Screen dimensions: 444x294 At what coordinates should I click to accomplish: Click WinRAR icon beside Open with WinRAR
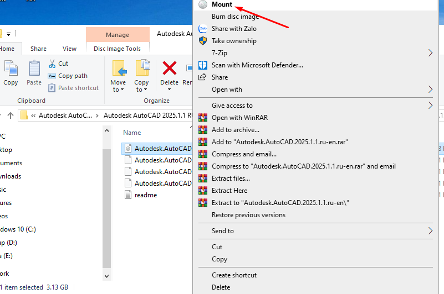click(x=203, y=118)
